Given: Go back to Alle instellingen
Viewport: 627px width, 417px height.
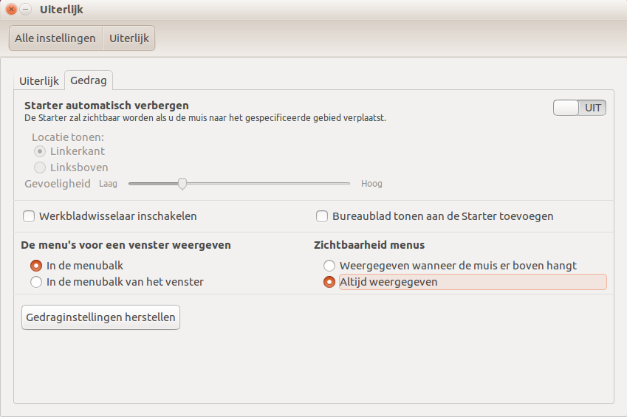Looking at the screenshot, I should click(55, 38).
